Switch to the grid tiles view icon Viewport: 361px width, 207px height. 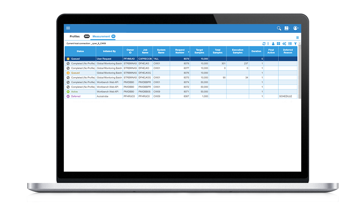(x=278, y=43)
